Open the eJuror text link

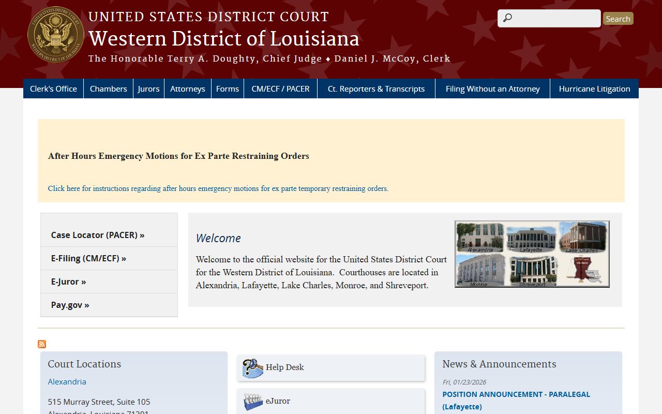(x=278, y=401)
